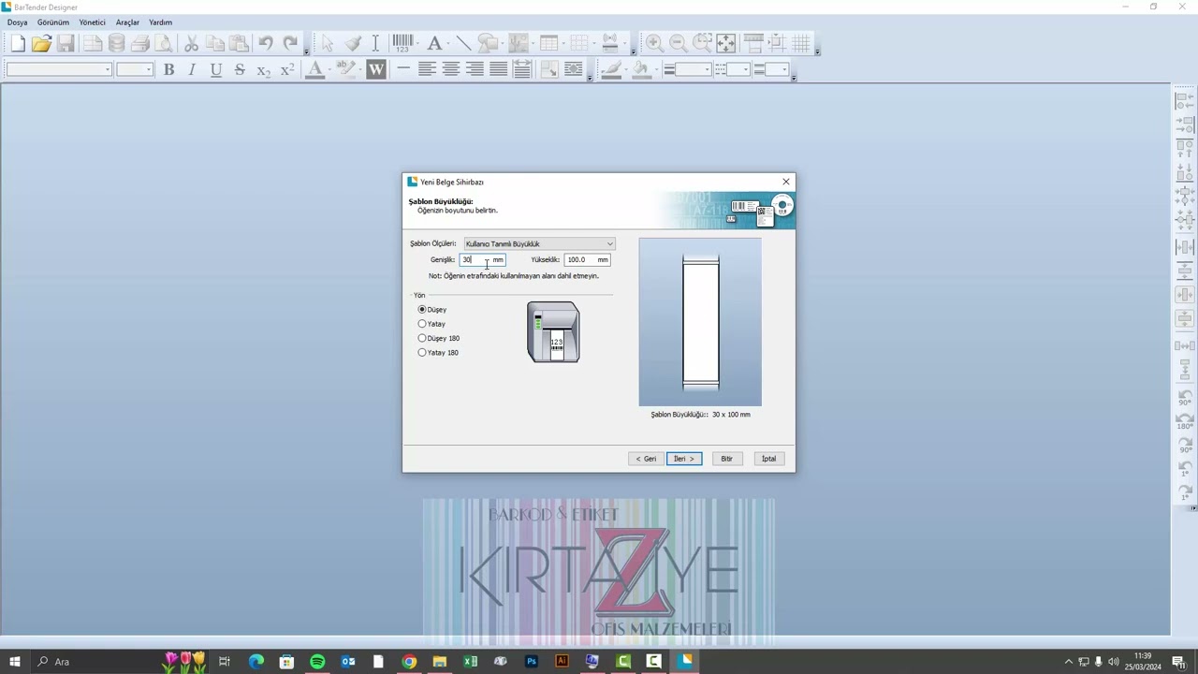Click the Genişlik input field
This screenshot has width=1198, height=674.
pos(482,259)
